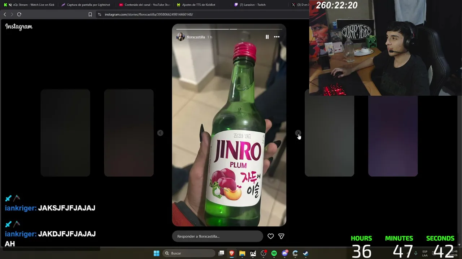Open Discord from the taskbar
The height and width of the screenshot is (259, 462).
(285, 253)
